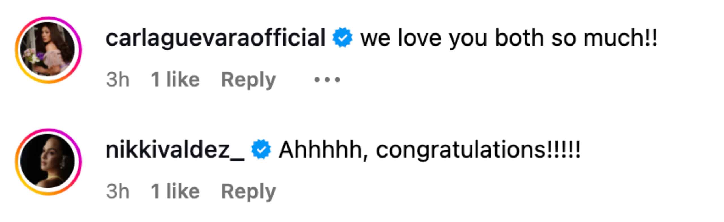
Task: Click the "1" in nikkivaldez_'s like count
Action: [156, 191]
